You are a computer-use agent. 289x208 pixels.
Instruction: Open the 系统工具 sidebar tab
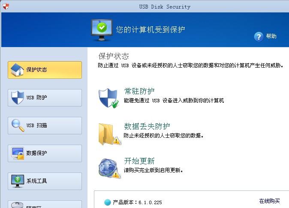click(x=45, y=181)
